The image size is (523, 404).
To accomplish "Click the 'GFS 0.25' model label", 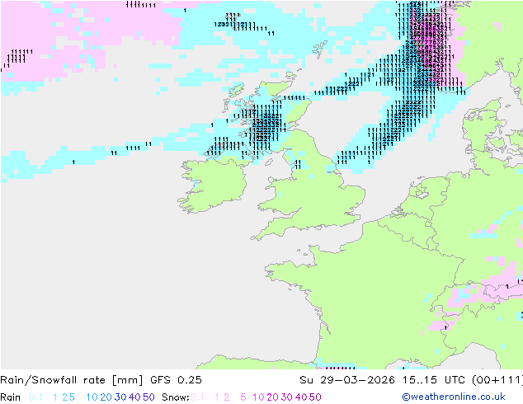I will tap(176, 380).
